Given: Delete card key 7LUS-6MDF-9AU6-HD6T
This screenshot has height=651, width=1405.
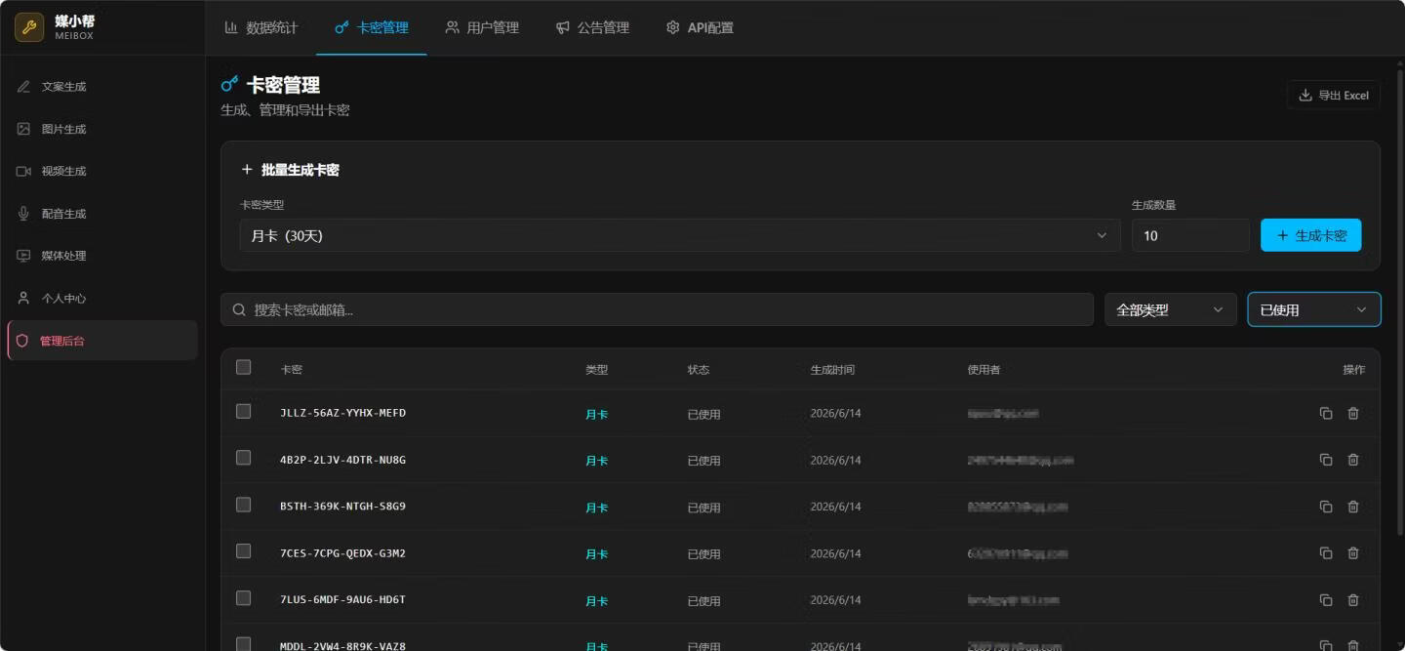Looking at the screenshot, I should click(1353, 600).
